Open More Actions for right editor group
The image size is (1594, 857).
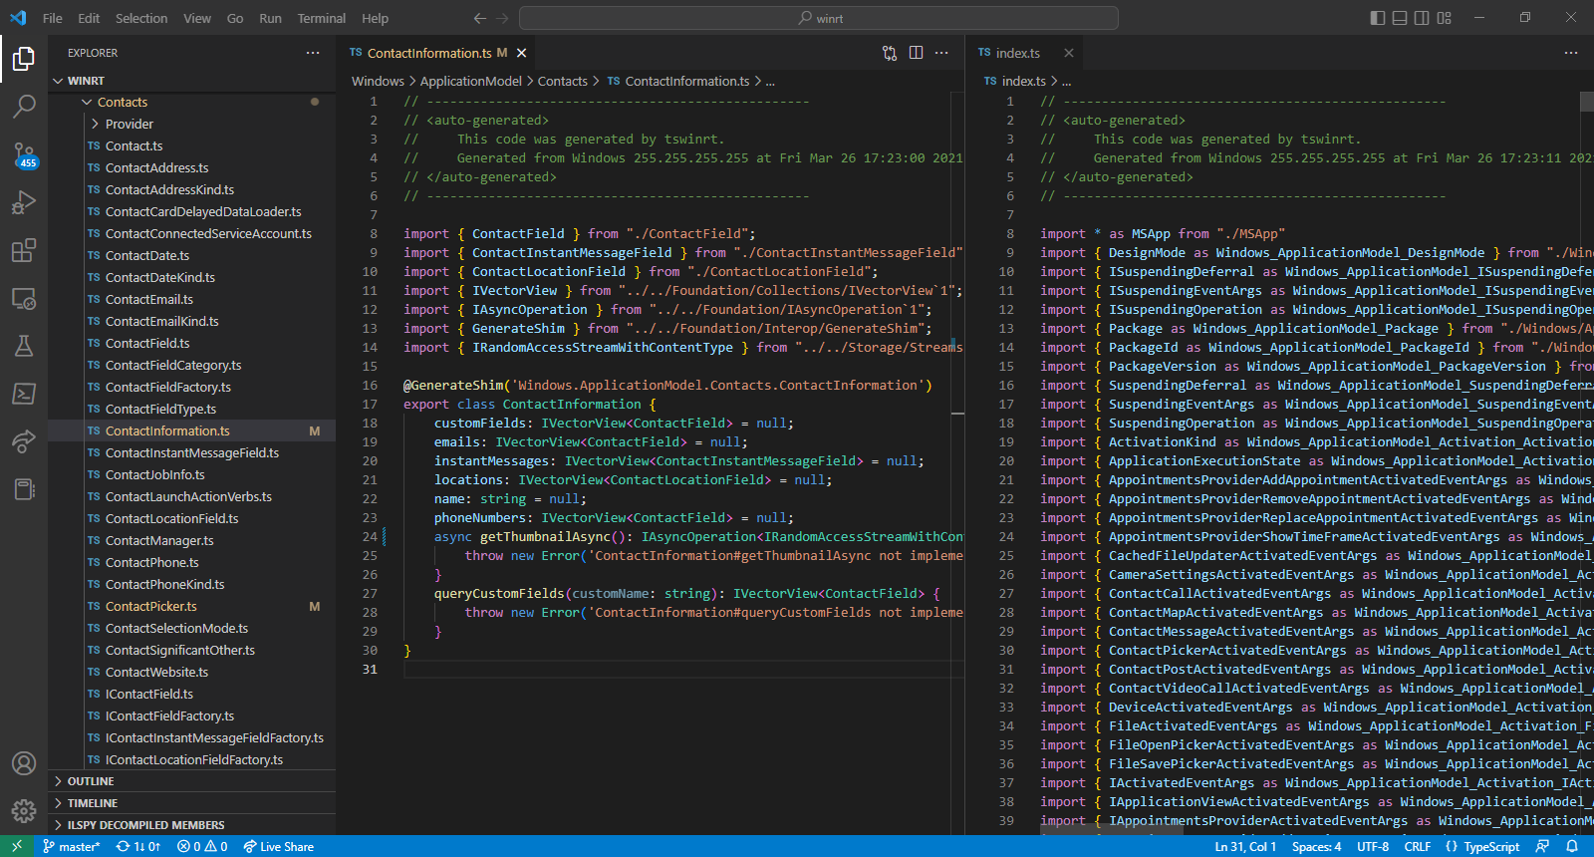pos(1571,53)
